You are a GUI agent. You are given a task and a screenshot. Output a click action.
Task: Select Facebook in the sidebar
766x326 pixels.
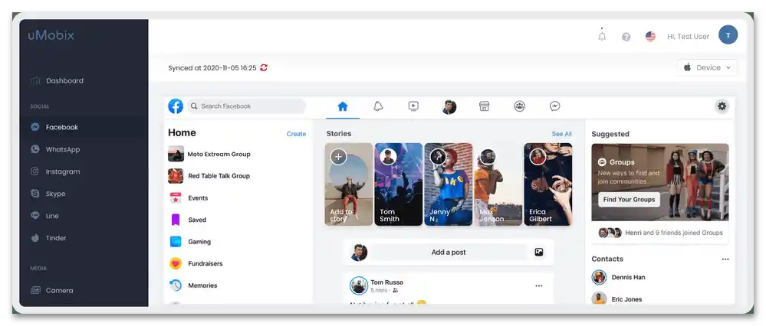tap(62, 127)
